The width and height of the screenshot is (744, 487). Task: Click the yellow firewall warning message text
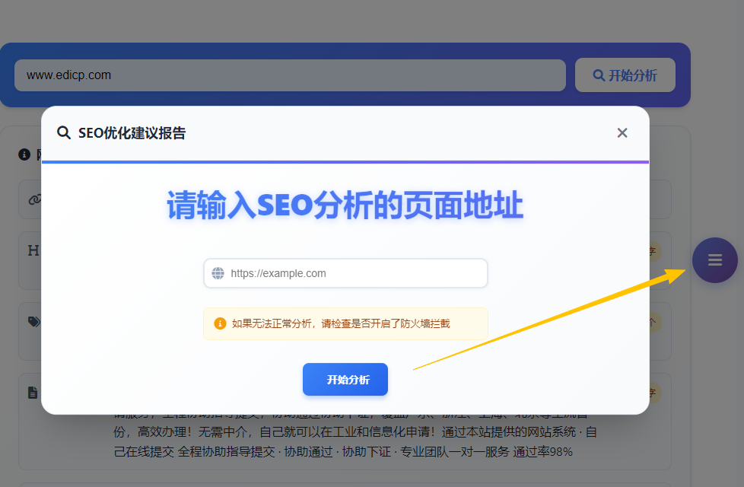click(341, 323)
